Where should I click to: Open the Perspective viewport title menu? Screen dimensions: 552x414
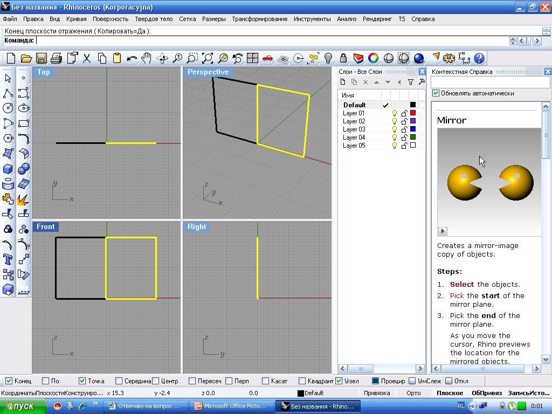pos(208,72)
